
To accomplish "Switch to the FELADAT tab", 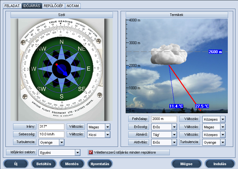I will click(x=12, y=6).
